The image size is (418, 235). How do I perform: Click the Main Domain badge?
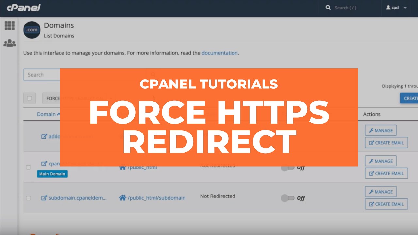coord(52,174)
